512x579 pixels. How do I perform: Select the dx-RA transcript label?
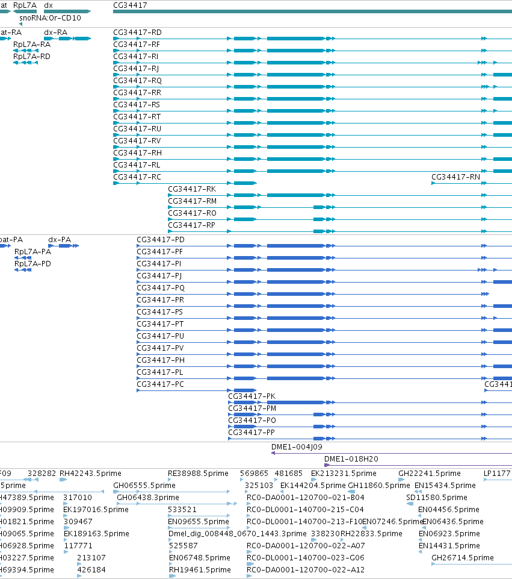pyautogui.click(x=56, y=33)
